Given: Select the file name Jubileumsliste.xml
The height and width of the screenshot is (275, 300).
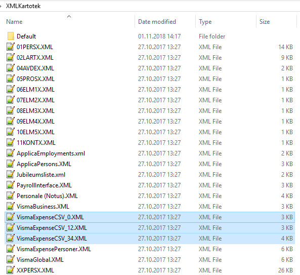Looking at the screenshot, I should pyautogui.click(x=41, y=175).
